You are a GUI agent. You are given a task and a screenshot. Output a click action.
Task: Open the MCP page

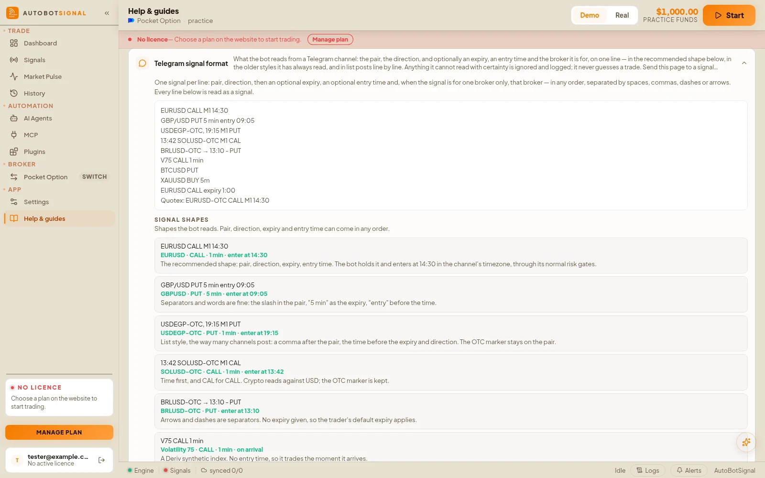(x=59, y=135)
